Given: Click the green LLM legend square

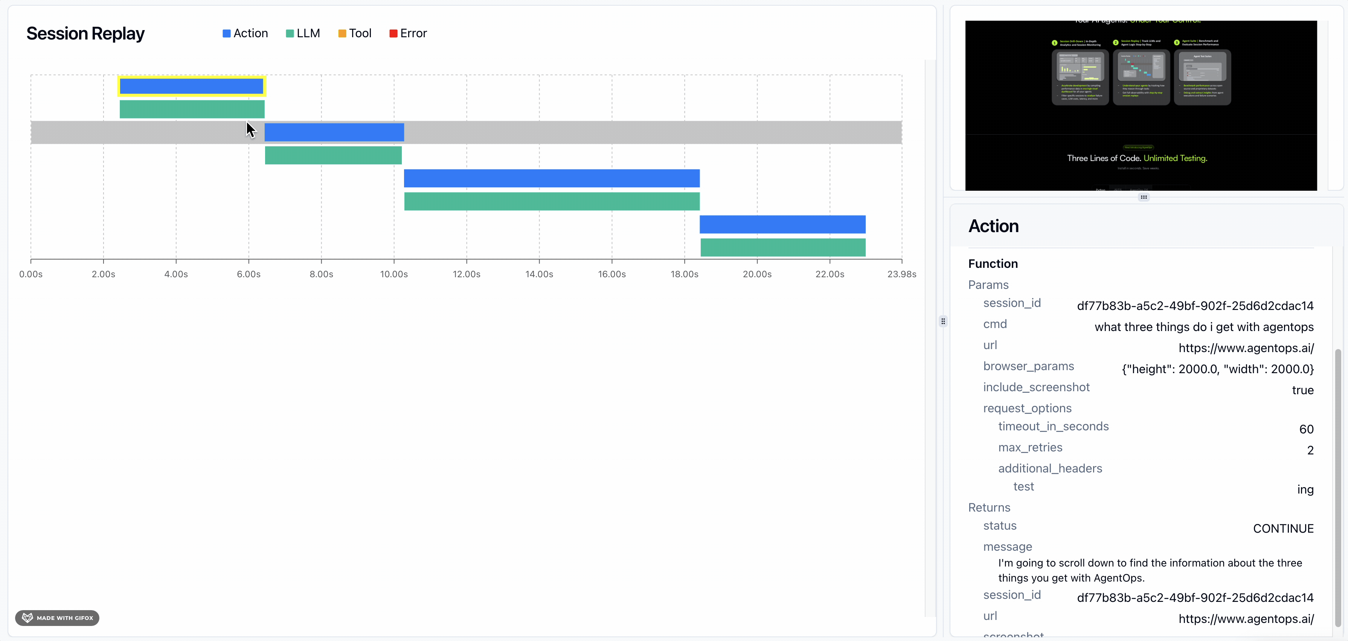Looking at the screenshot, I should pos(290,33).
